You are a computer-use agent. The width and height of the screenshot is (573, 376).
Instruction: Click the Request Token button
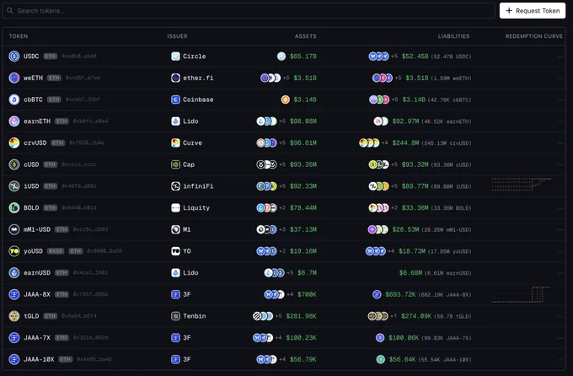(533, 11)
